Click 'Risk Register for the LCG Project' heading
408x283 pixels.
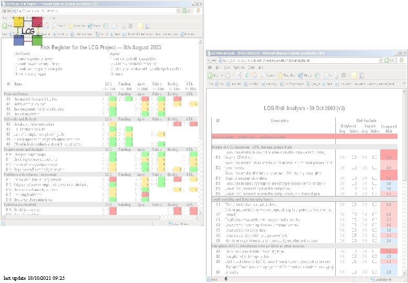point(101,47)
